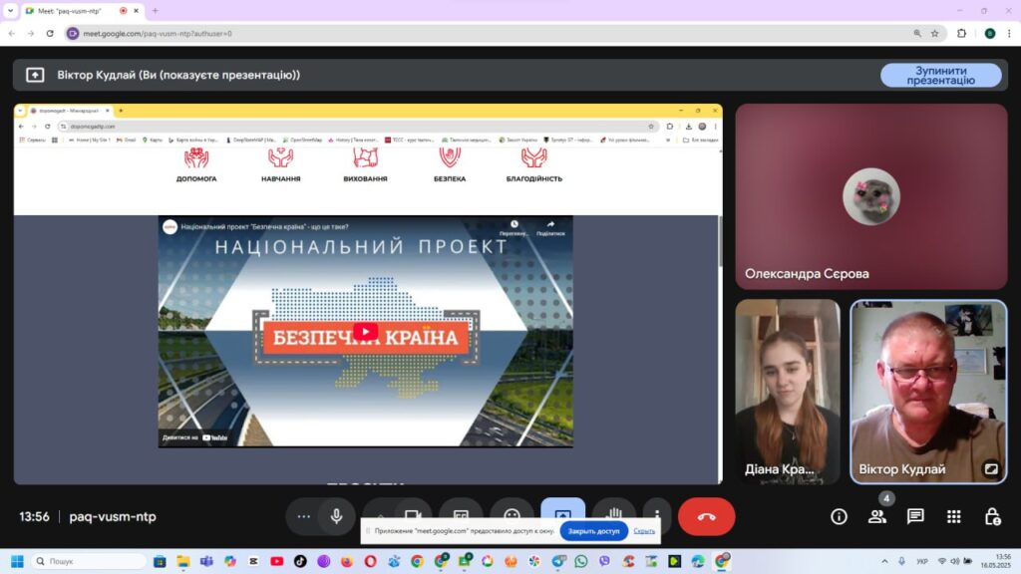Click the Навчання category on shared page

[280, 166]
